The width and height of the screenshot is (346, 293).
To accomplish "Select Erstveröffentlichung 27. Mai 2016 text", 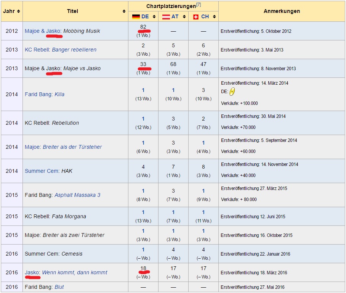I will (x=253, y=287).
